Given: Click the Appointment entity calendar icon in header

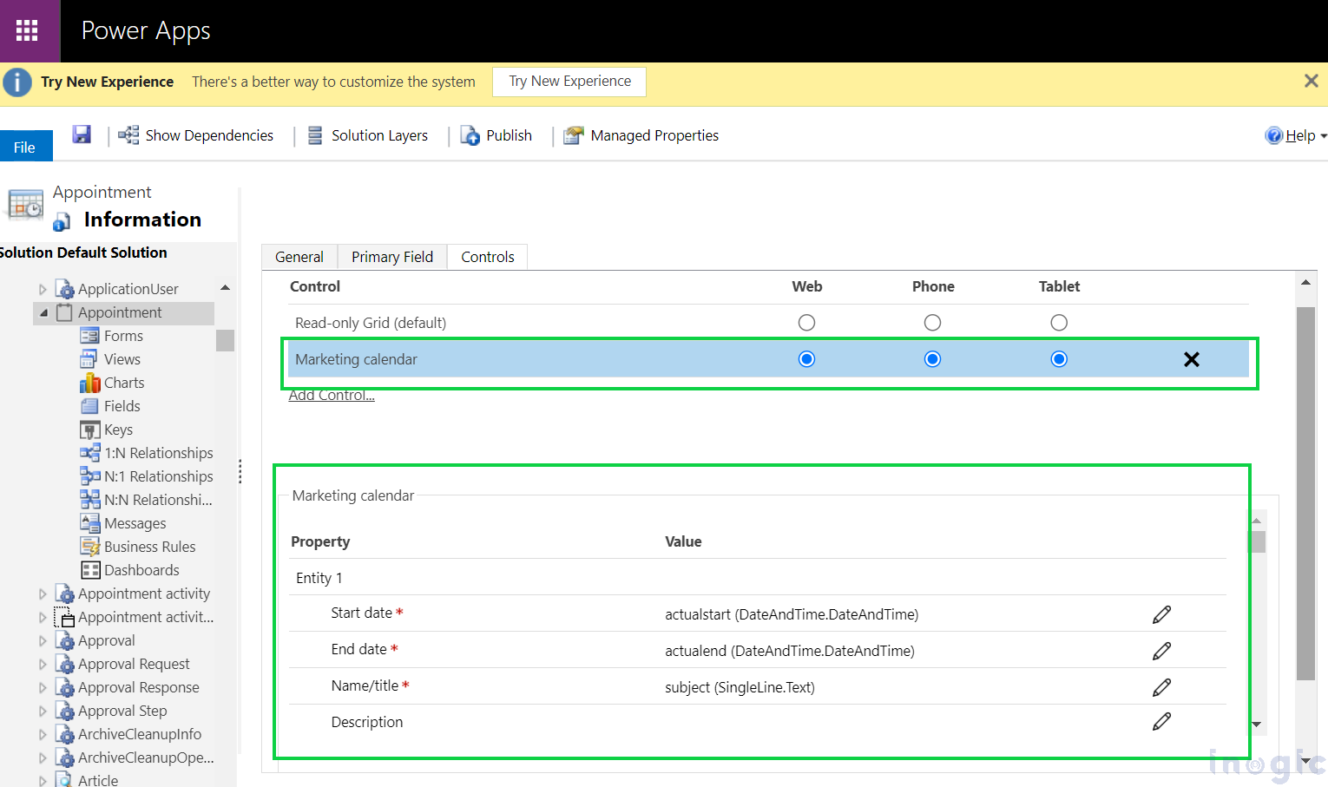Looking at the screenshot, I should (25, 205).
